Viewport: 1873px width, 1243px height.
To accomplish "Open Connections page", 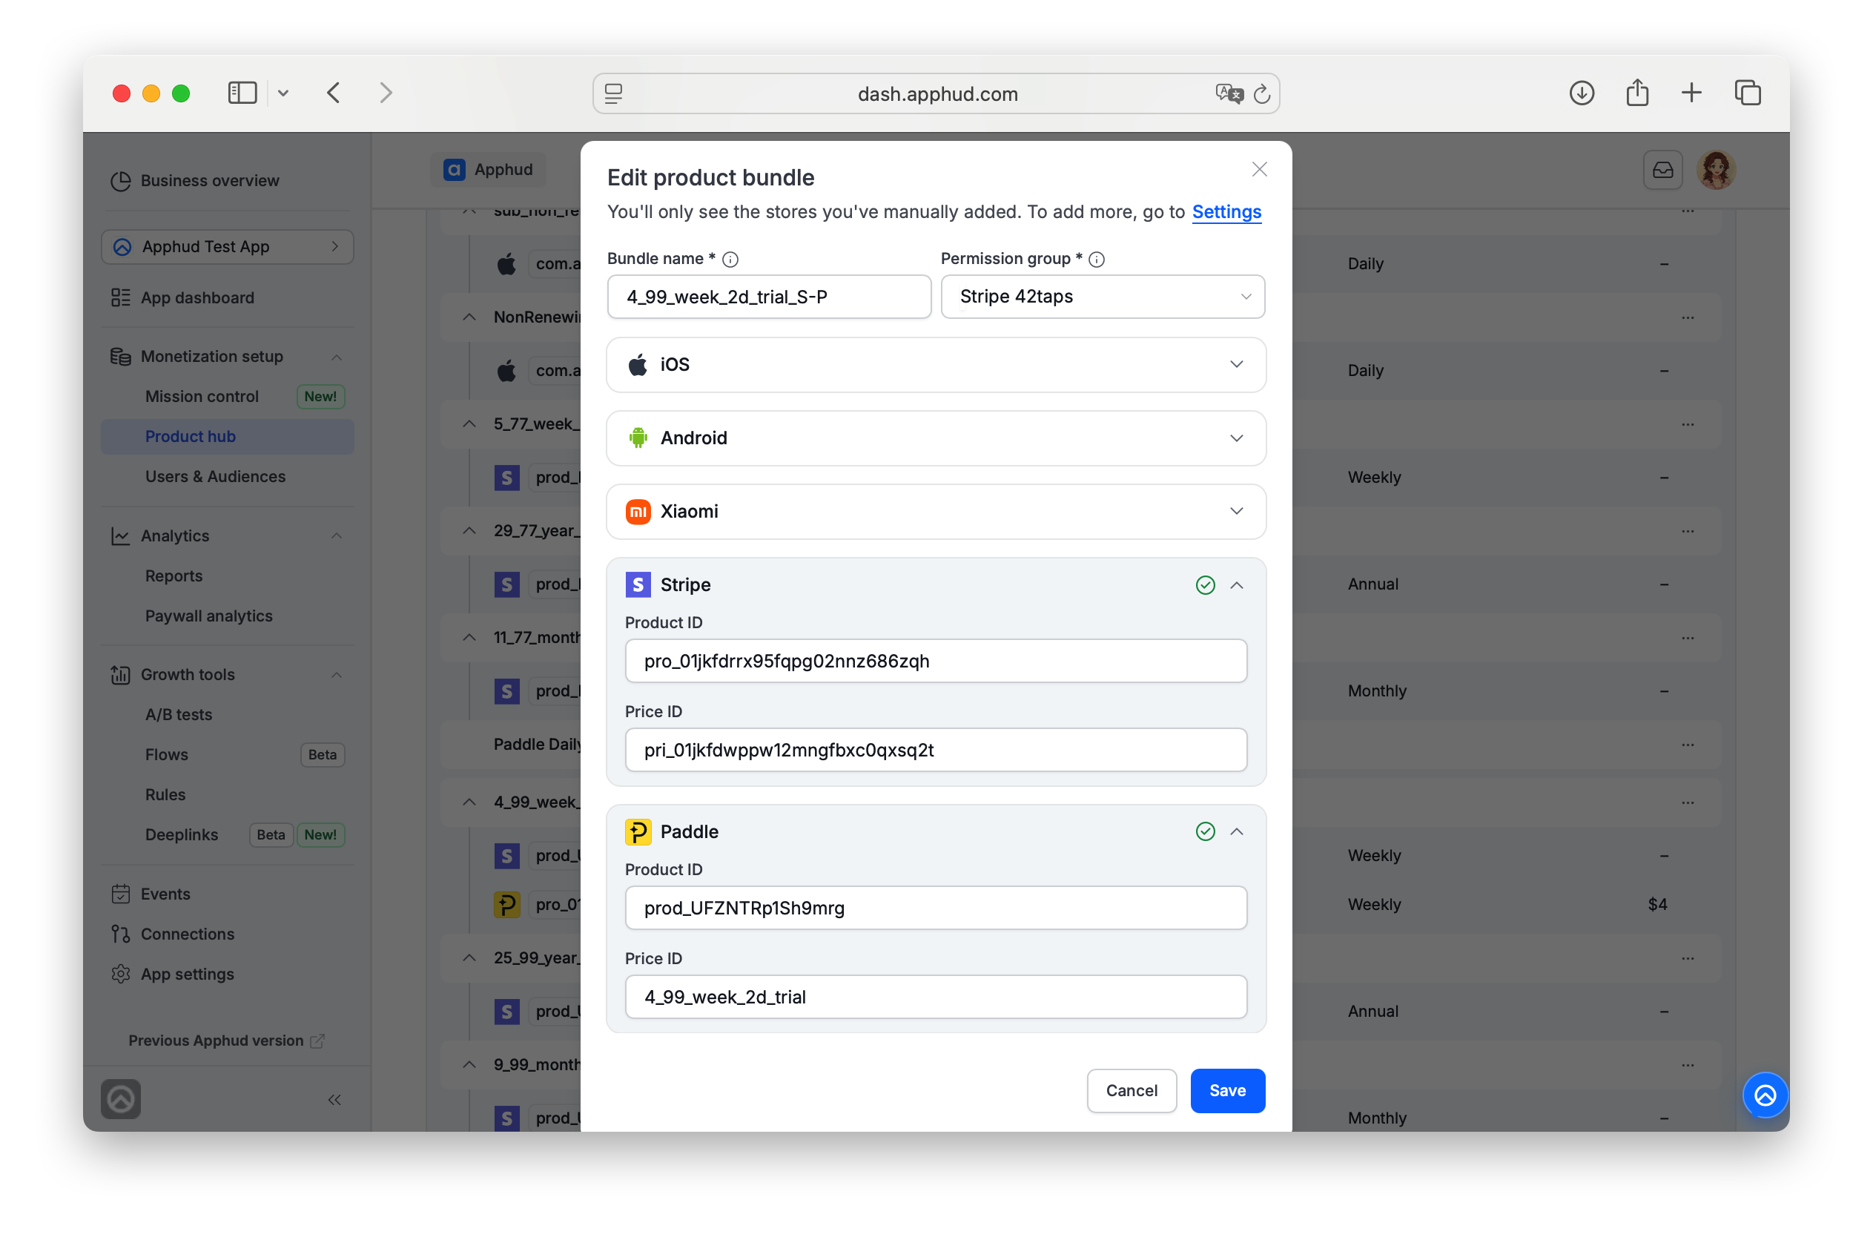I will point(187,934).
